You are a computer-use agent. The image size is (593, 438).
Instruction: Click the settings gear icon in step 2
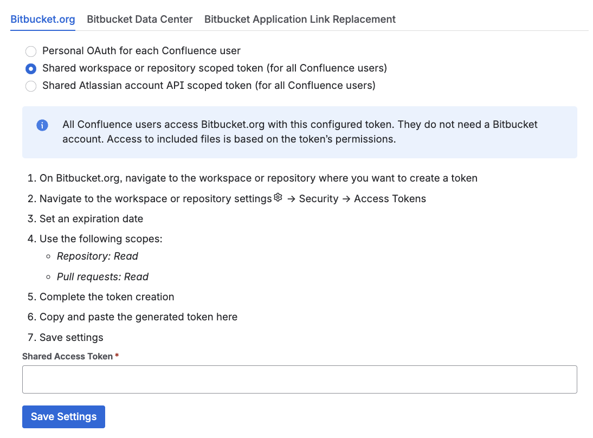coord(278,198)
